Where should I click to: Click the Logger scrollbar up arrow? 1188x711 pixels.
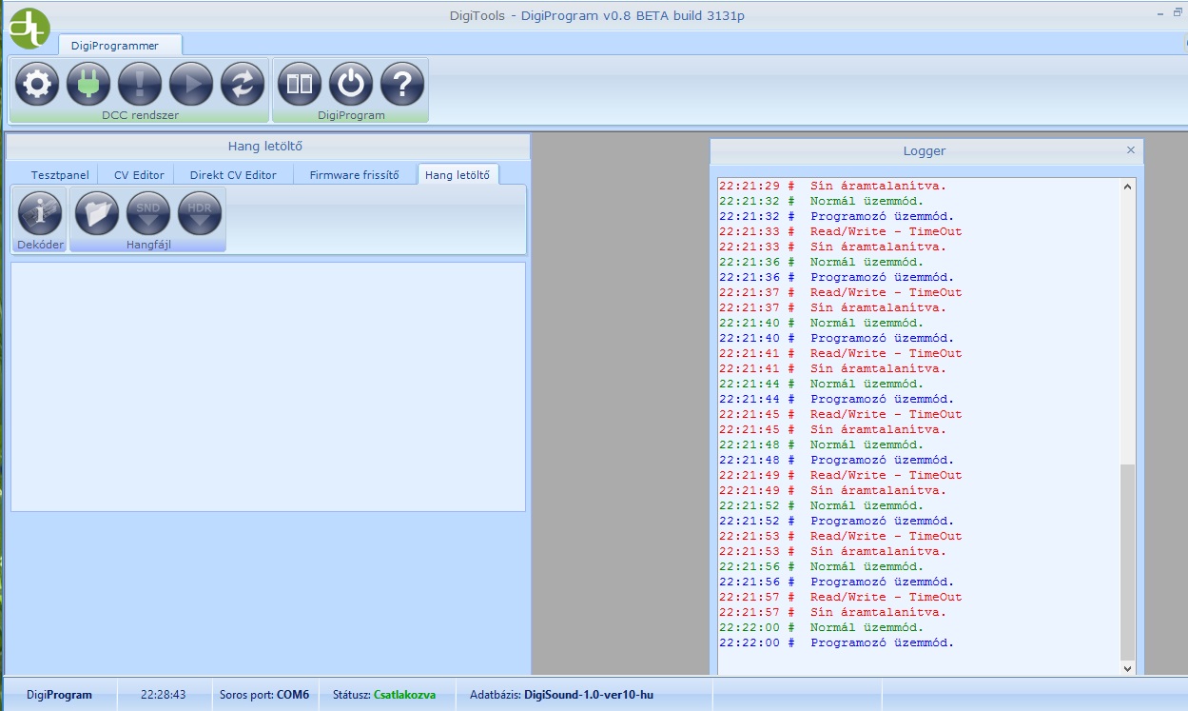pos(1128,187)
